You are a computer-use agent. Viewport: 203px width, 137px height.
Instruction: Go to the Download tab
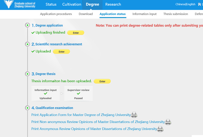(x=86, y=14)
